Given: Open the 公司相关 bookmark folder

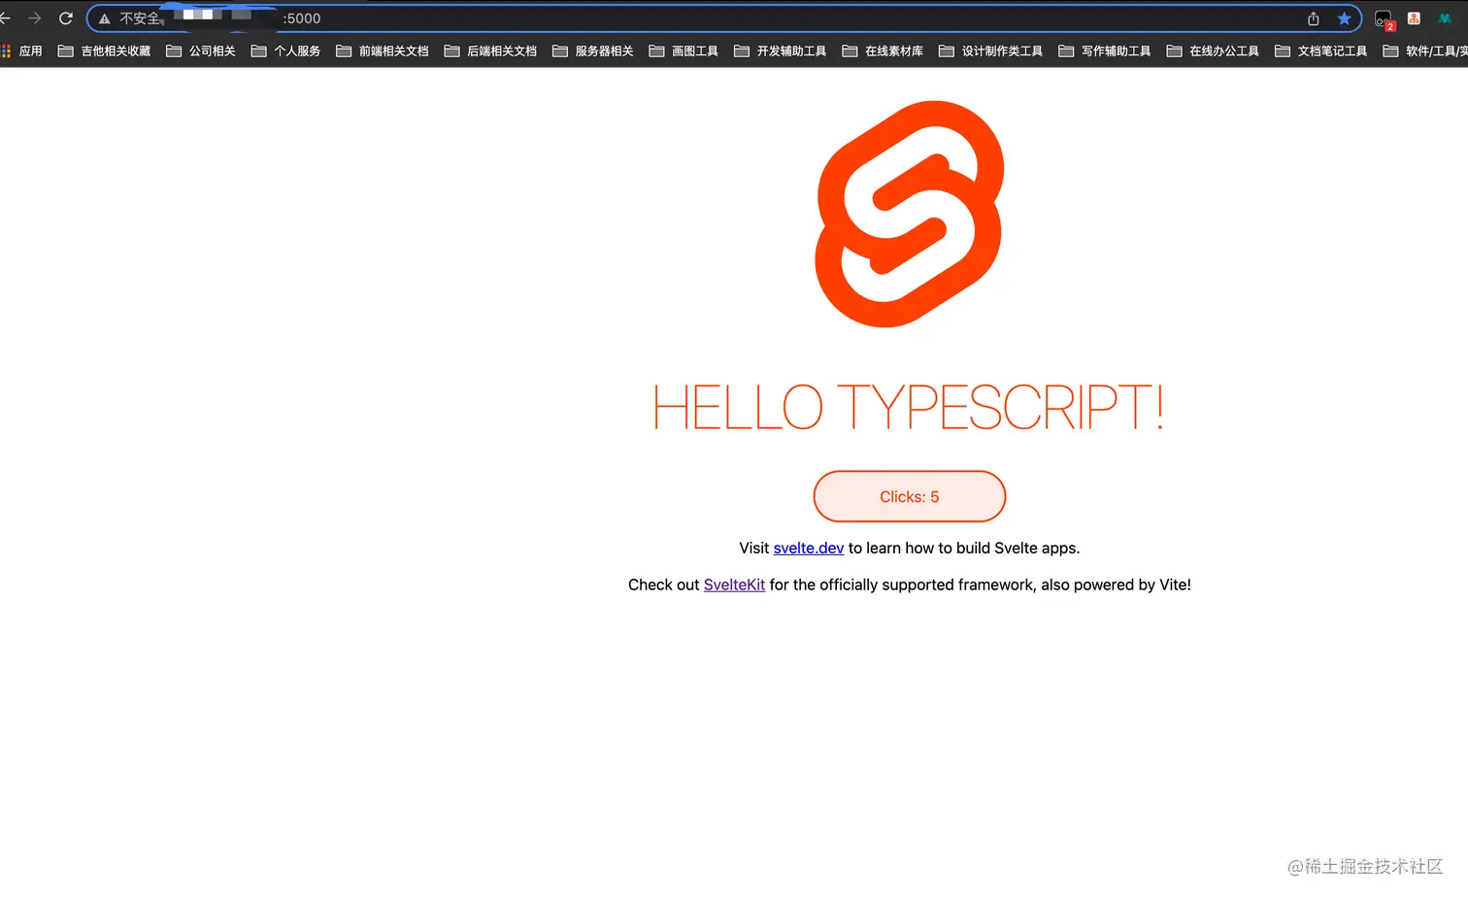Looking at the screenshot, I should click(201, 50).
